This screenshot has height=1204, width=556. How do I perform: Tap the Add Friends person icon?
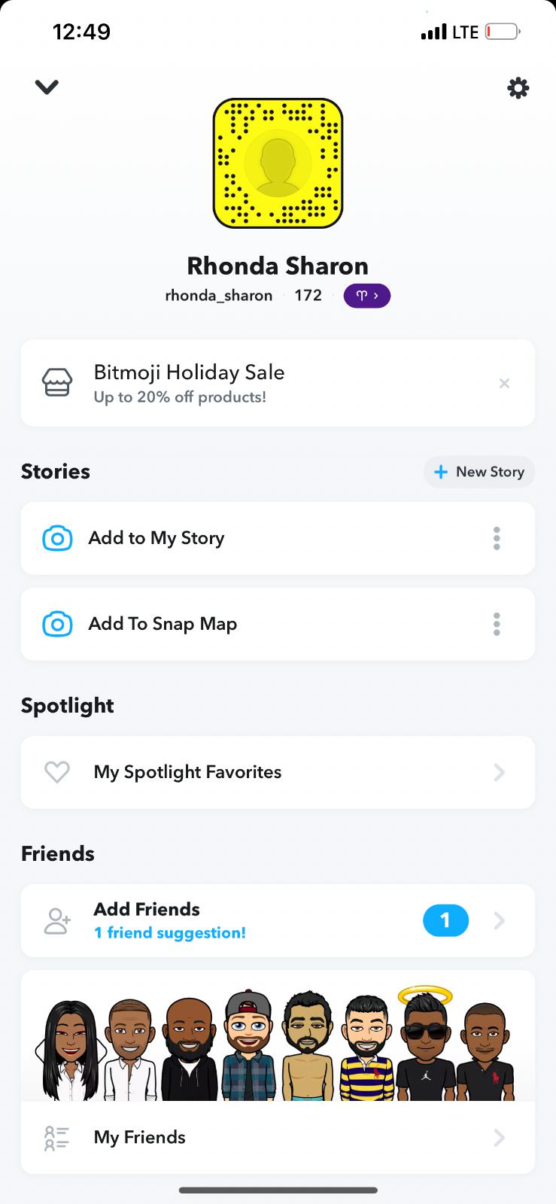(57, 921)
